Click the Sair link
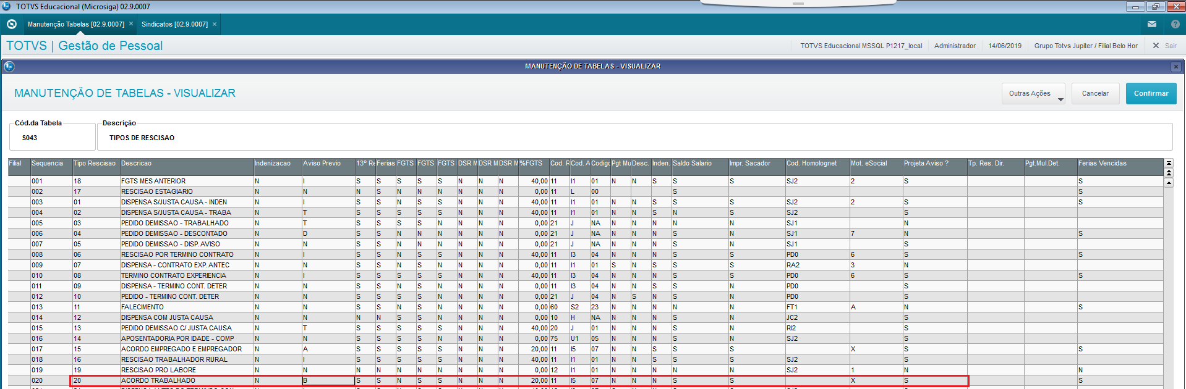This screenshot has width=1186, height=389. 1171,46
